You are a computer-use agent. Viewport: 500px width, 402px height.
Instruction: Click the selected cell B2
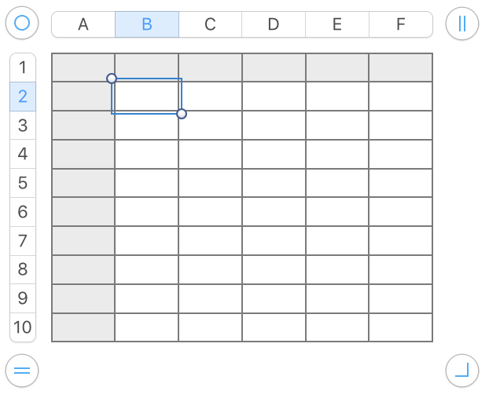pyautogui.click(x=147, y=97)
